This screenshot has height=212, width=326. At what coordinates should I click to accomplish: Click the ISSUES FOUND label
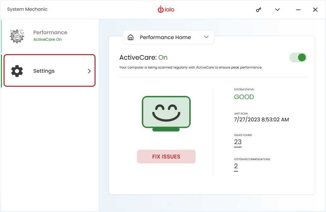click(243, 135)
